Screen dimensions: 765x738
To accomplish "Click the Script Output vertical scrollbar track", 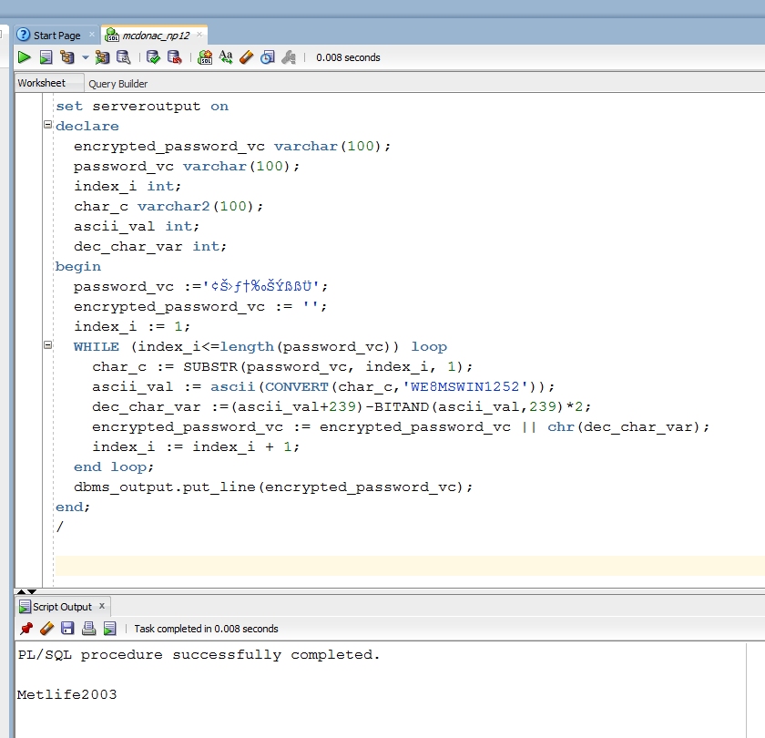I will 755,691.
